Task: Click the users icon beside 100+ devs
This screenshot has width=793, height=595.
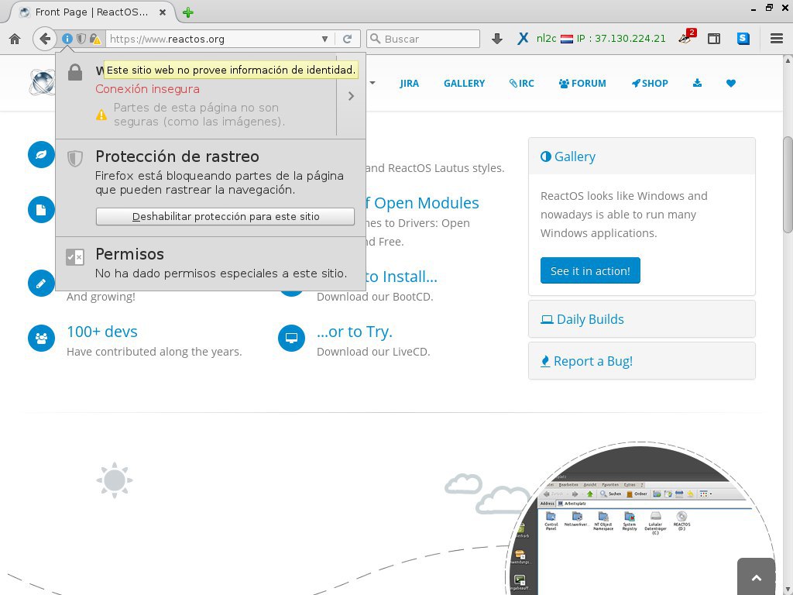Action: pyautogui.click(x=42, y=338)
